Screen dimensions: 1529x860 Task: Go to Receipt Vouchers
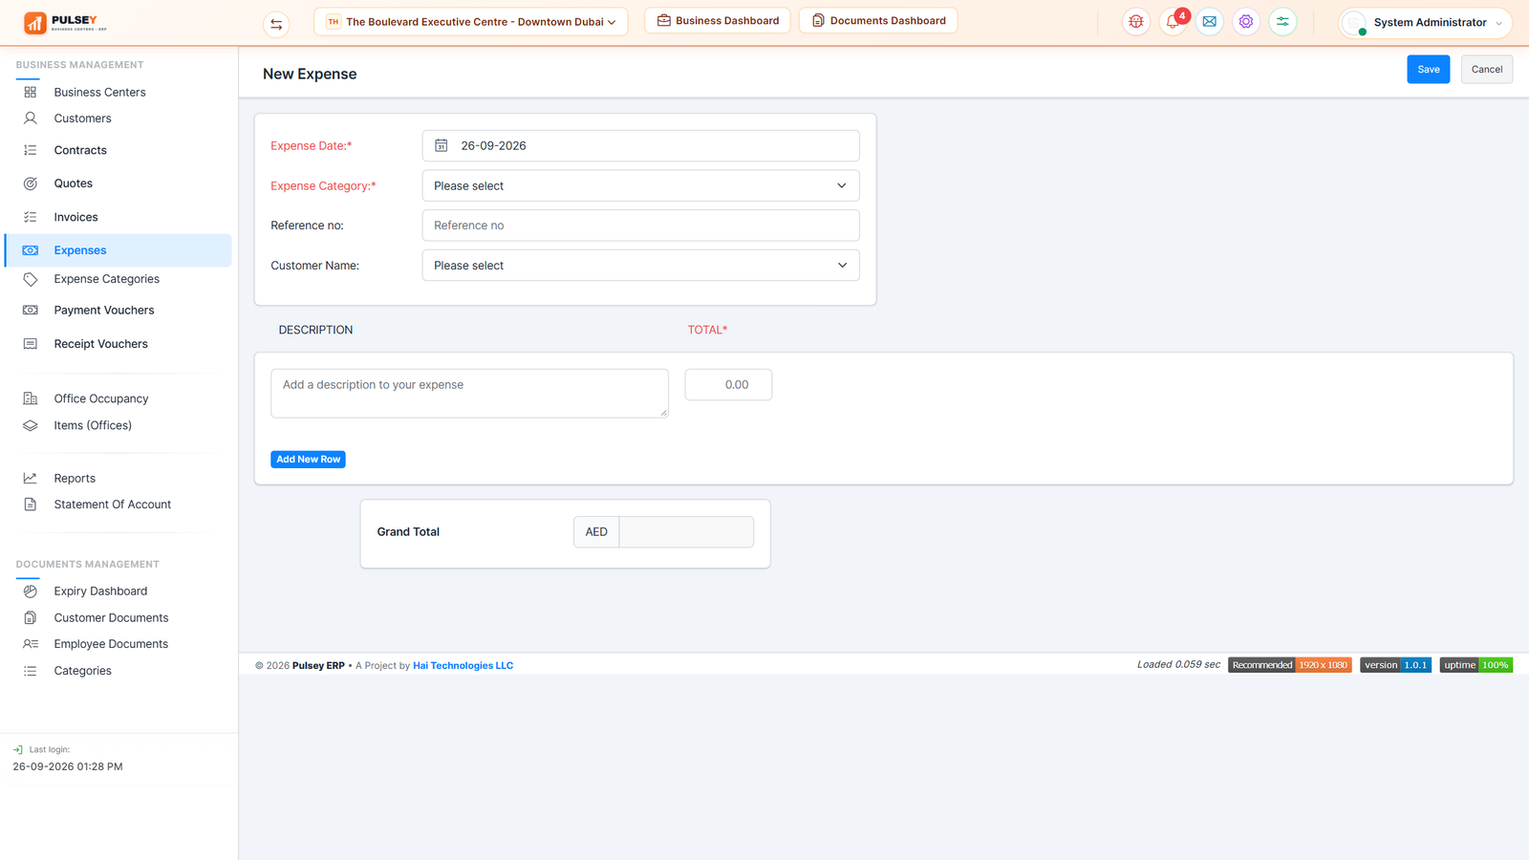click(x=101, y=344)
